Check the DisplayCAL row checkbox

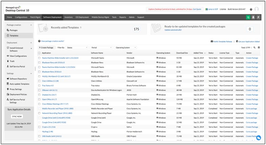pyautogui.click(x=39, y=95)
